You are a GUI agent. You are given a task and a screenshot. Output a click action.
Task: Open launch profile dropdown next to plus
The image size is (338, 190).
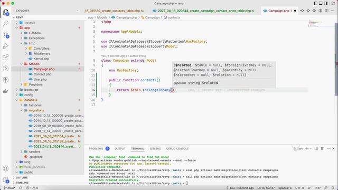[311, 148]
